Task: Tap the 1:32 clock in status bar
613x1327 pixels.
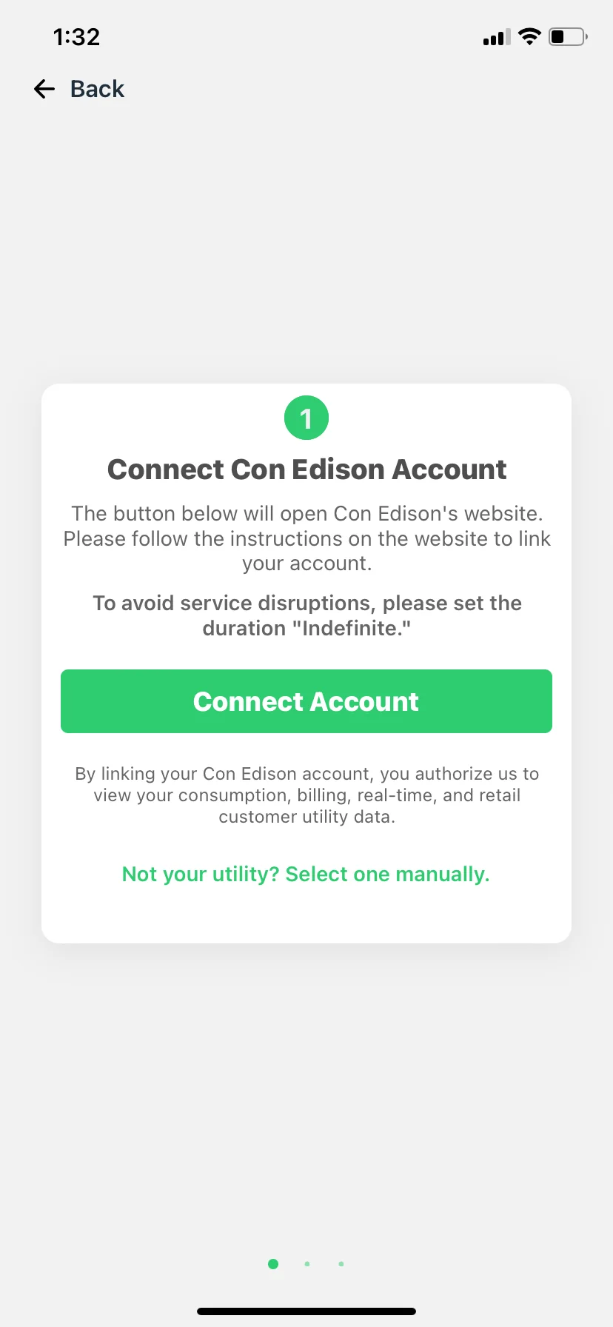Action: click(76, 37)
